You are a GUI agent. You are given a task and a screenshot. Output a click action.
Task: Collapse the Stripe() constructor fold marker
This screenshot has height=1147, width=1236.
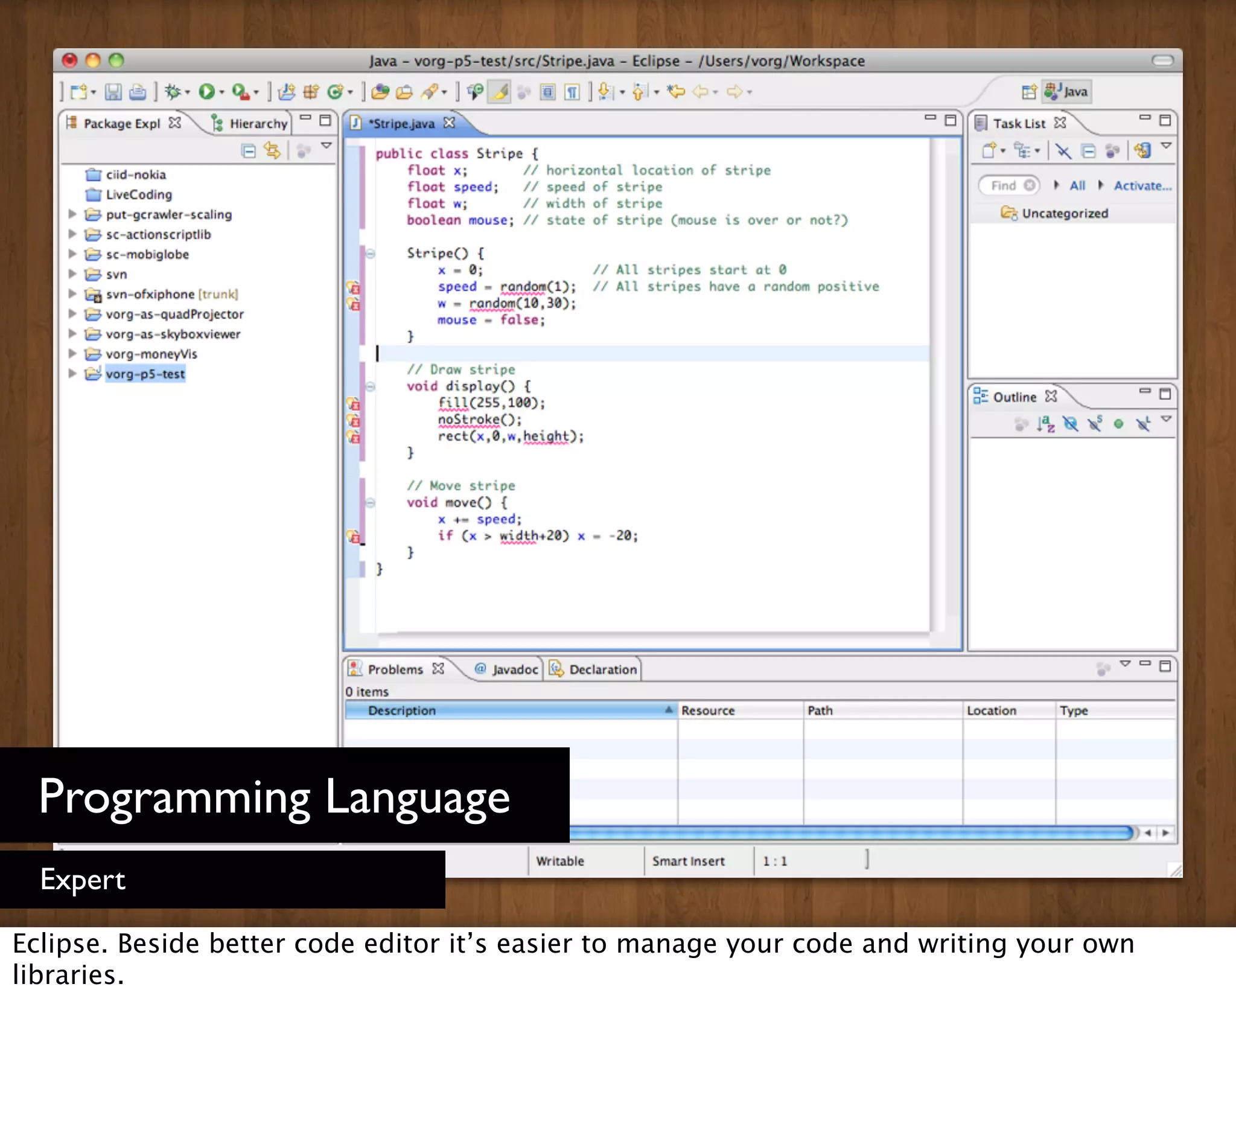coord(371,253)
